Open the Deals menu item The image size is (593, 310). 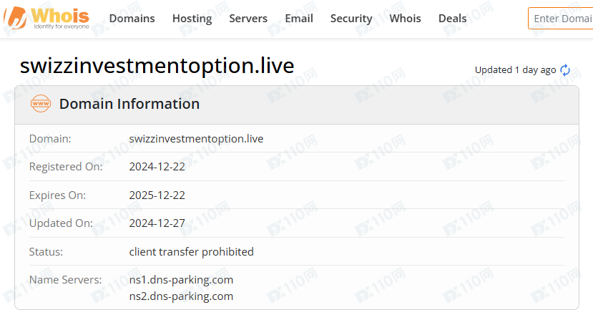(x=452, y=19)
